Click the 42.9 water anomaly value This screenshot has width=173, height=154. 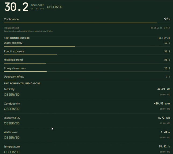pos(167,43)
